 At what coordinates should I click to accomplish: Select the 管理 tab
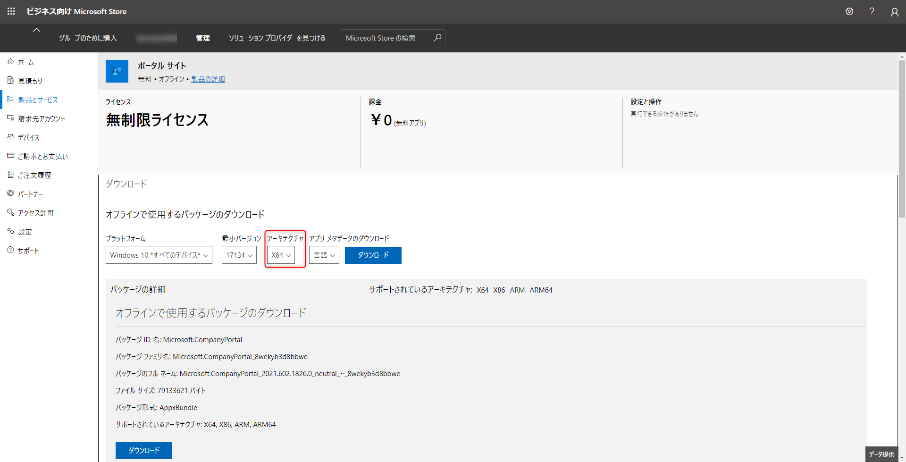[x=203, y=38]
